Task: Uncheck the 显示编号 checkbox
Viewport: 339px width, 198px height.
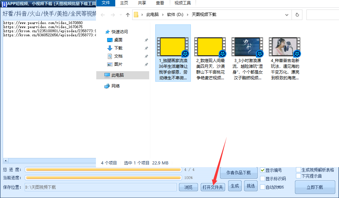Action: click(x=262, y=170)
